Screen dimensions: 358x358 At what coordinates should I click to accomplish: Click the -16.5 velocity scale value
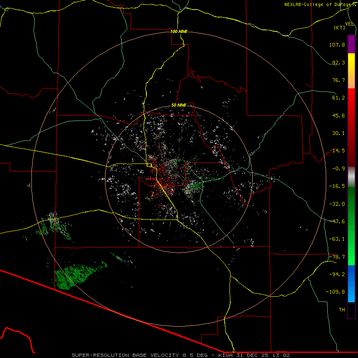click(x=337, y=186)
